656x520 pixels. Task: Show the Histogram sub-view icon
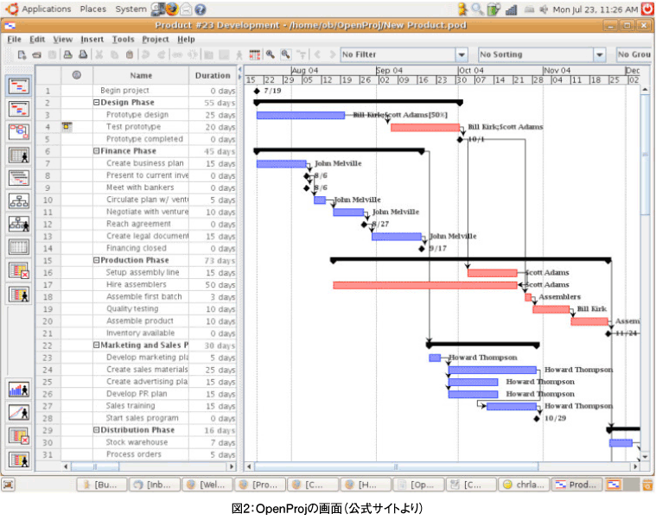[x=19, y=390]
